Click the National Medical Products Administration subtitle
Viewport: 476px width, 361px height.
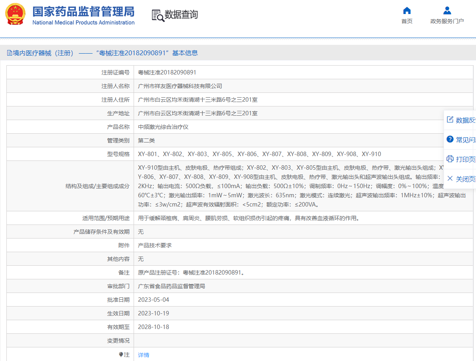tap(84, 23)
